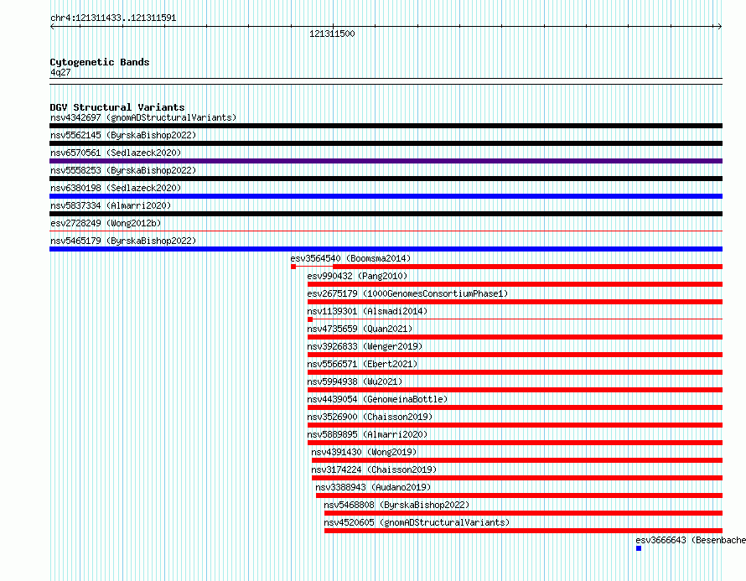Image resolution: width=746 pixels, height=581 pixels.
Task: Click the red bar under nsv4520605
Action: click(x=523, y=531)
